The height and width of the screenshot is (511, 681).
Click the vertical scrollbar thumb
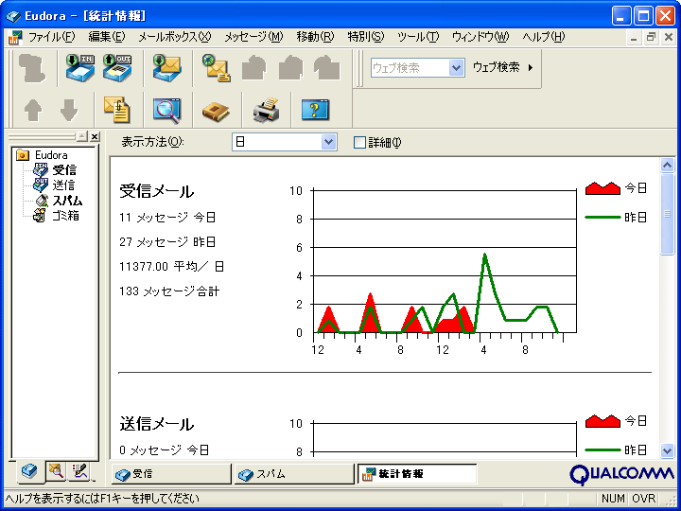667,214
